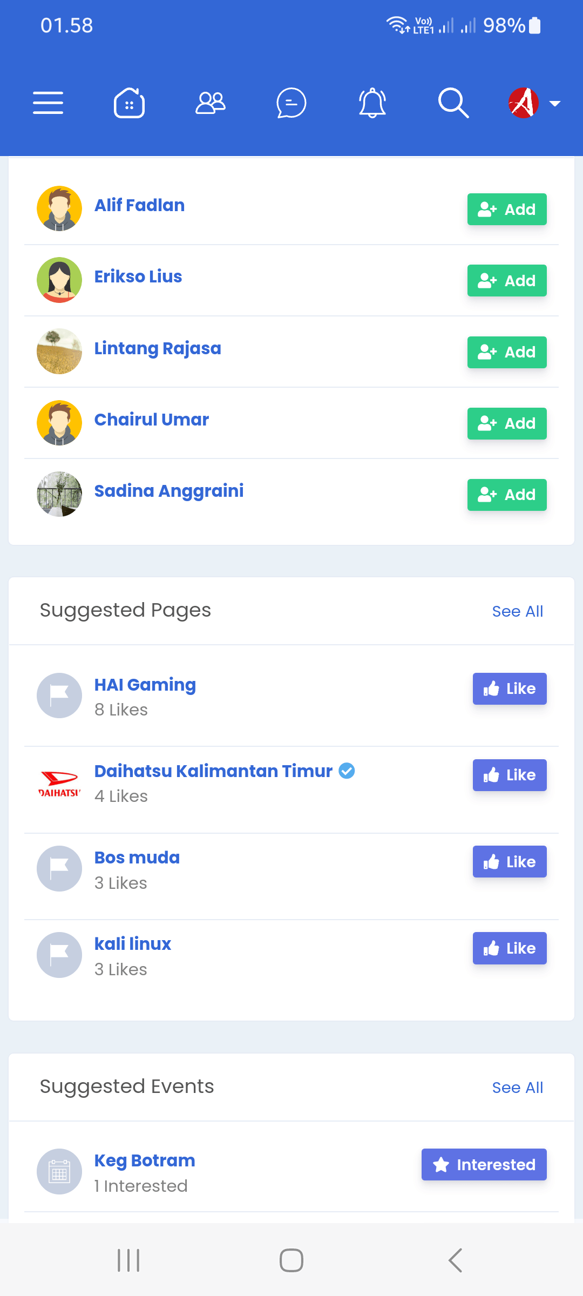This screenshot has height=1296, width=583.
Task: Click See All for Suggested Events
Action: (x=517, y=1087)
